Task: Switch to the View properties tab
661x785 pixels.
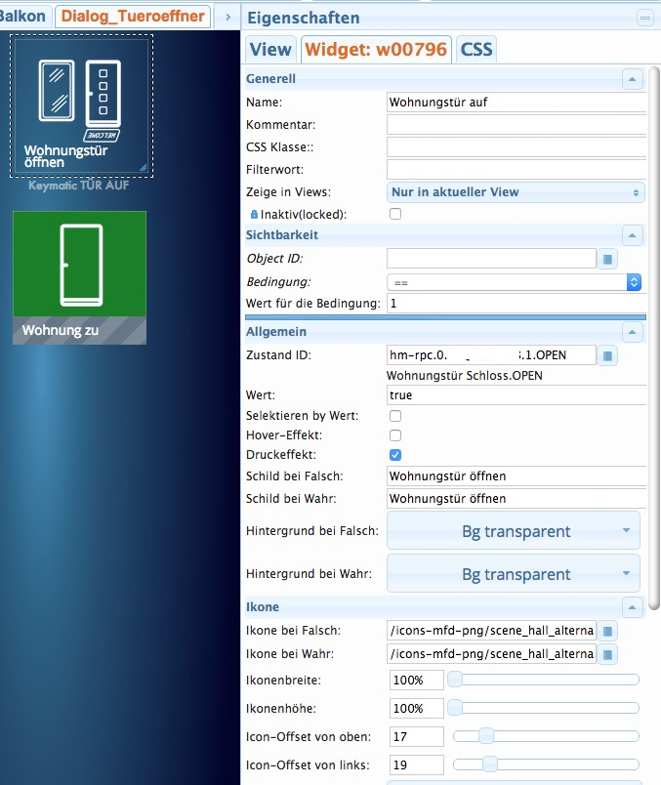Action: (x=270, y=50)
